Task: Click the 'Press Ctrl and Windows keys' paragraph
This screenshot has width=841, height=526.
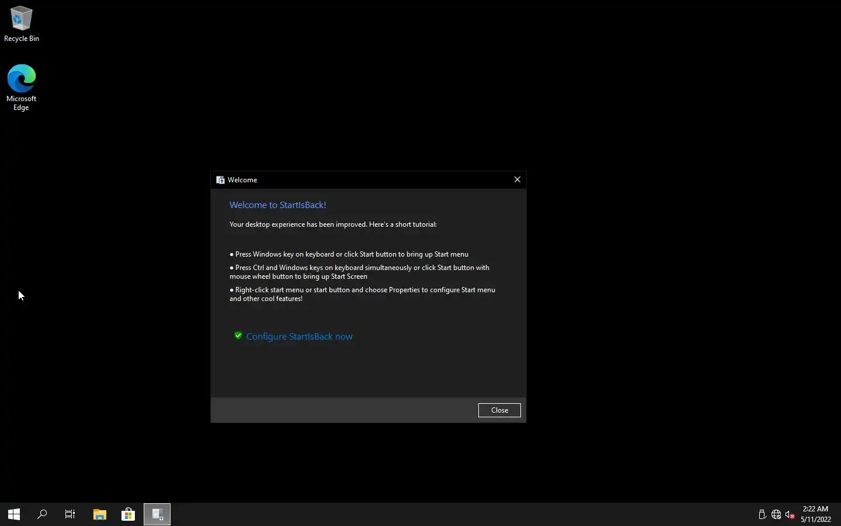Action: pyautogui.click(x=360, y=272)
